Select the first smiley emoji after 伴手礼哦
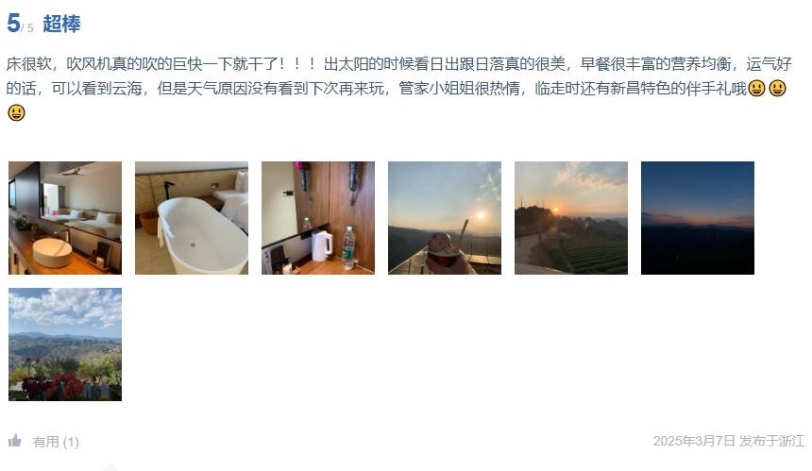Viewport: 812px width, 471px height. coord(756,89)
